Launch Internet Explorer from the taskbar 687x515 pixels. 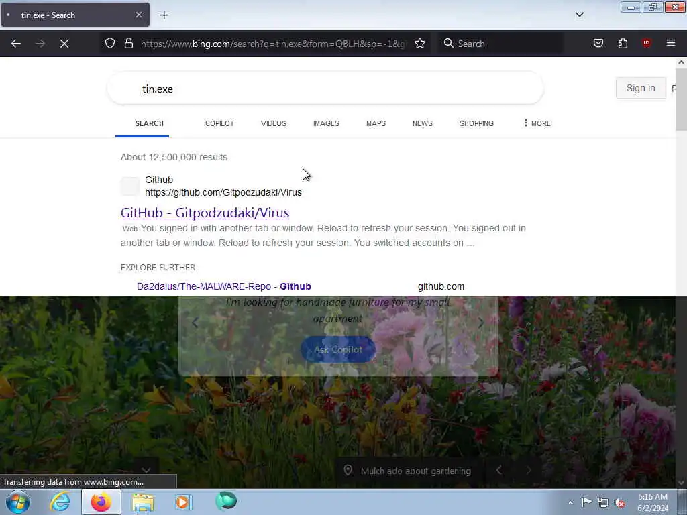(x=60, y=502)
